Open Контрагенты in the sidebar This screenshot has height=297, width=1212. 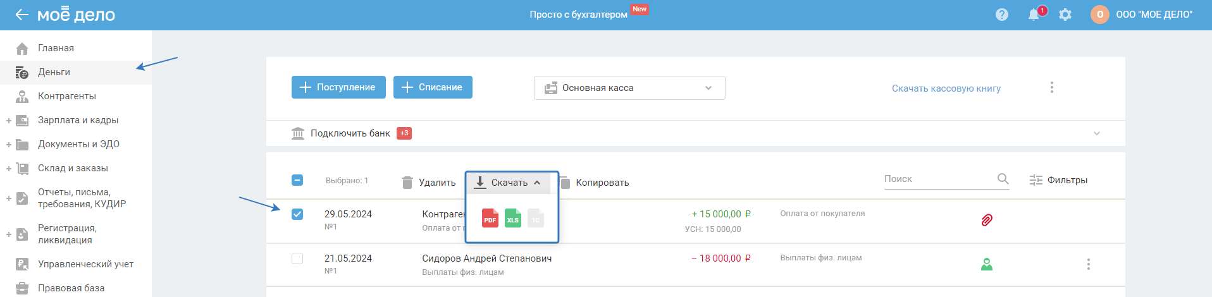tap(67, 96)
